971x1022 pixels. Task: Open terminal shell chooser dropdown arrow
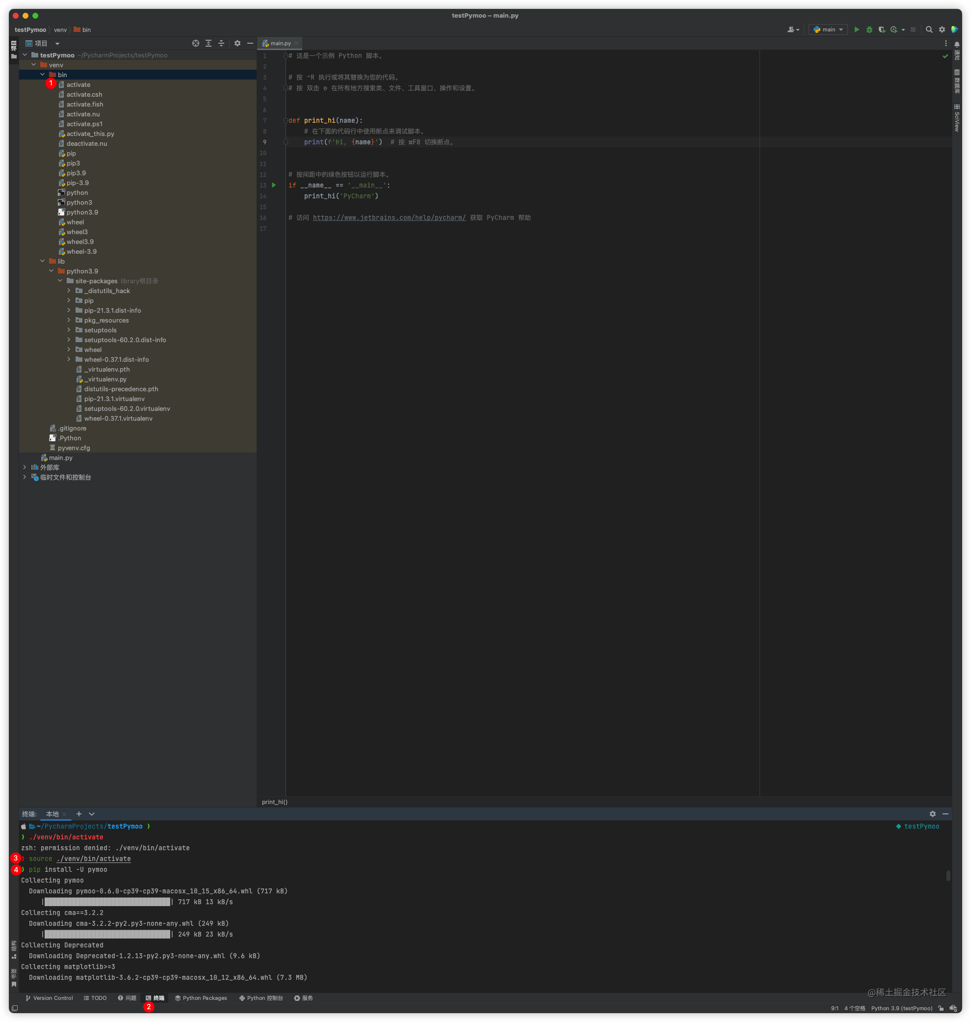tap(92, 814)
